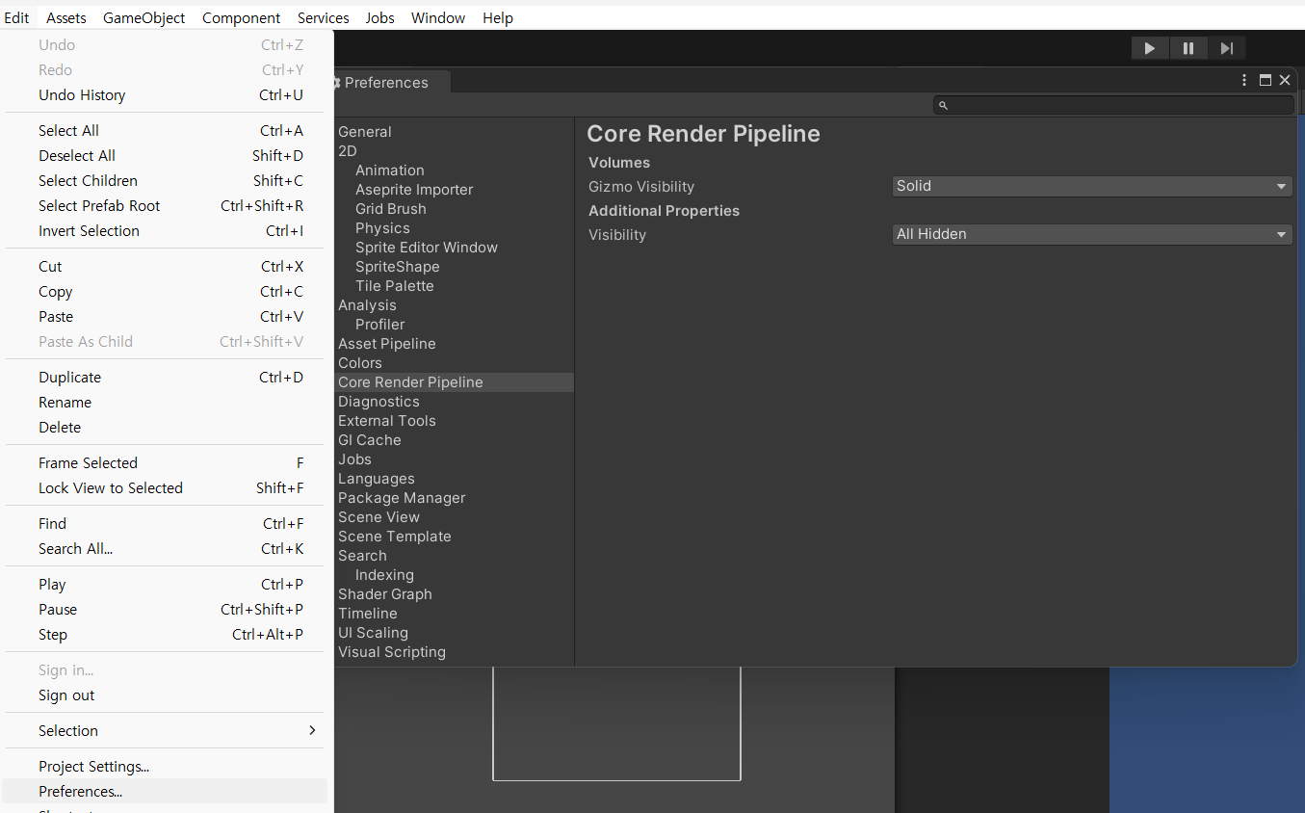Click the gear icon on Preferences tab
1305x813 pixels.
(335, 83)
